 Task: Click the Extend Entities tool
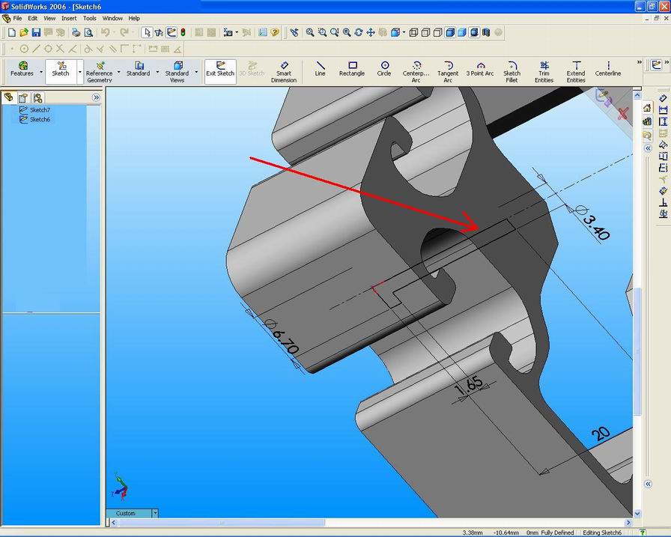coord(575,69)
